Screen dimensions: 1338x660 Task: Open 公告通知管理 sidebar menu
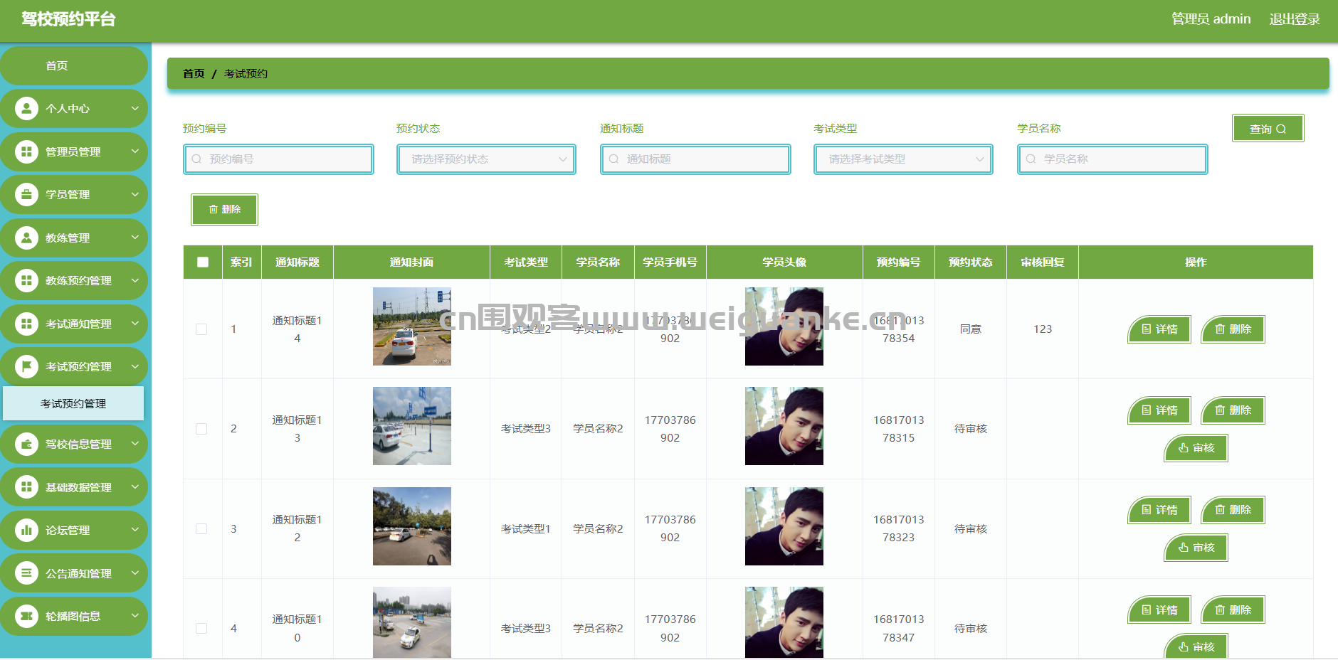[74, 573]
